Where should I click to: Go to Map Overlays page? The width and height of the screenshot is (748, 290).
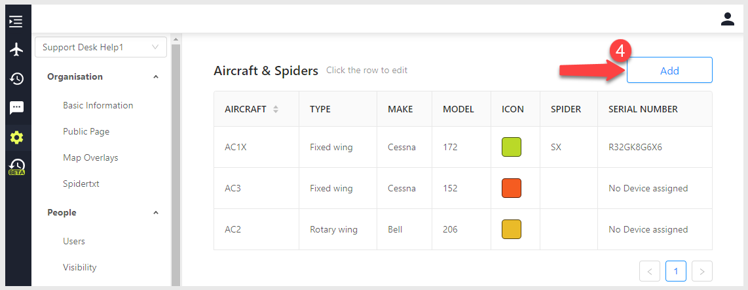pyautogui.click(x=90, y=158)
